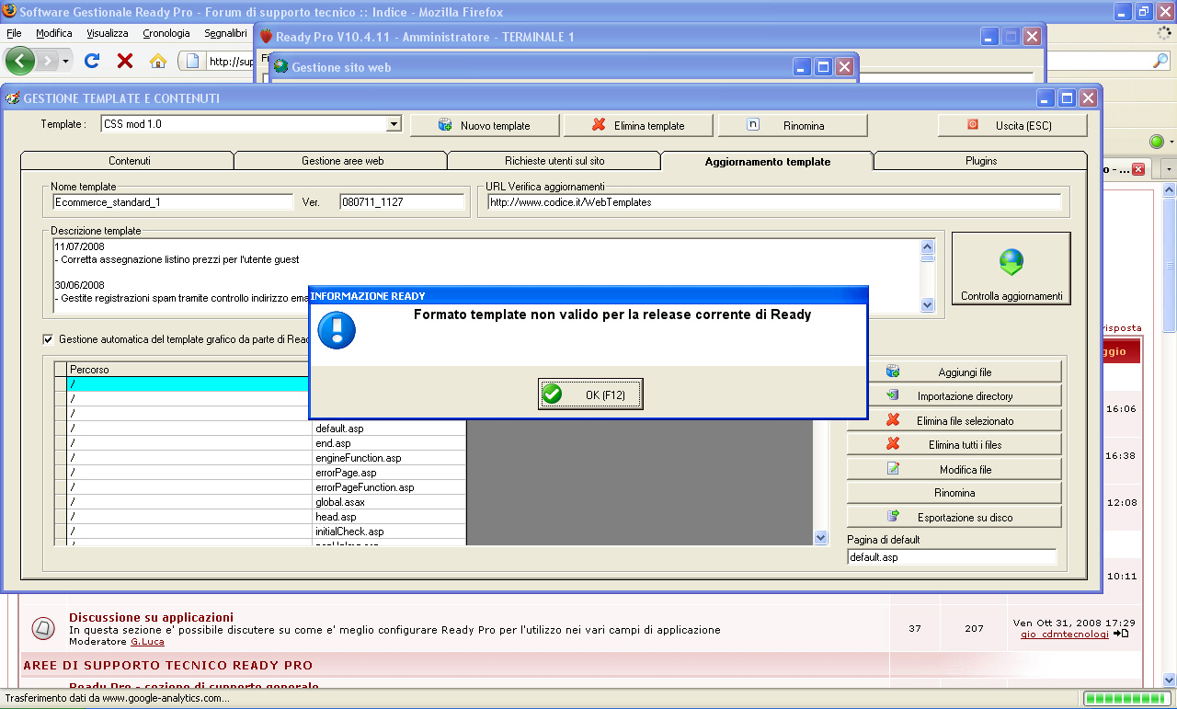1177x709 pixels.
Task: Click the red stop loading icon
Action: [125, 61]
